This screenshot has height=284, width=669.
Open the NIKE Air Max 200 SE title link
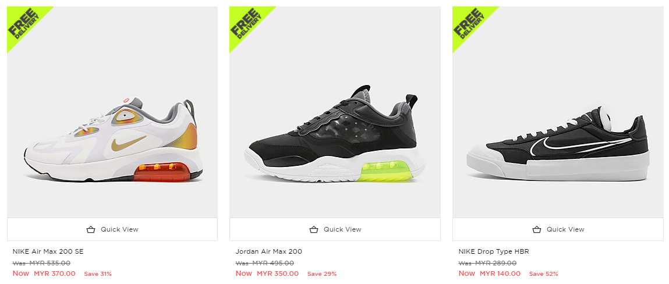point(48,252)
